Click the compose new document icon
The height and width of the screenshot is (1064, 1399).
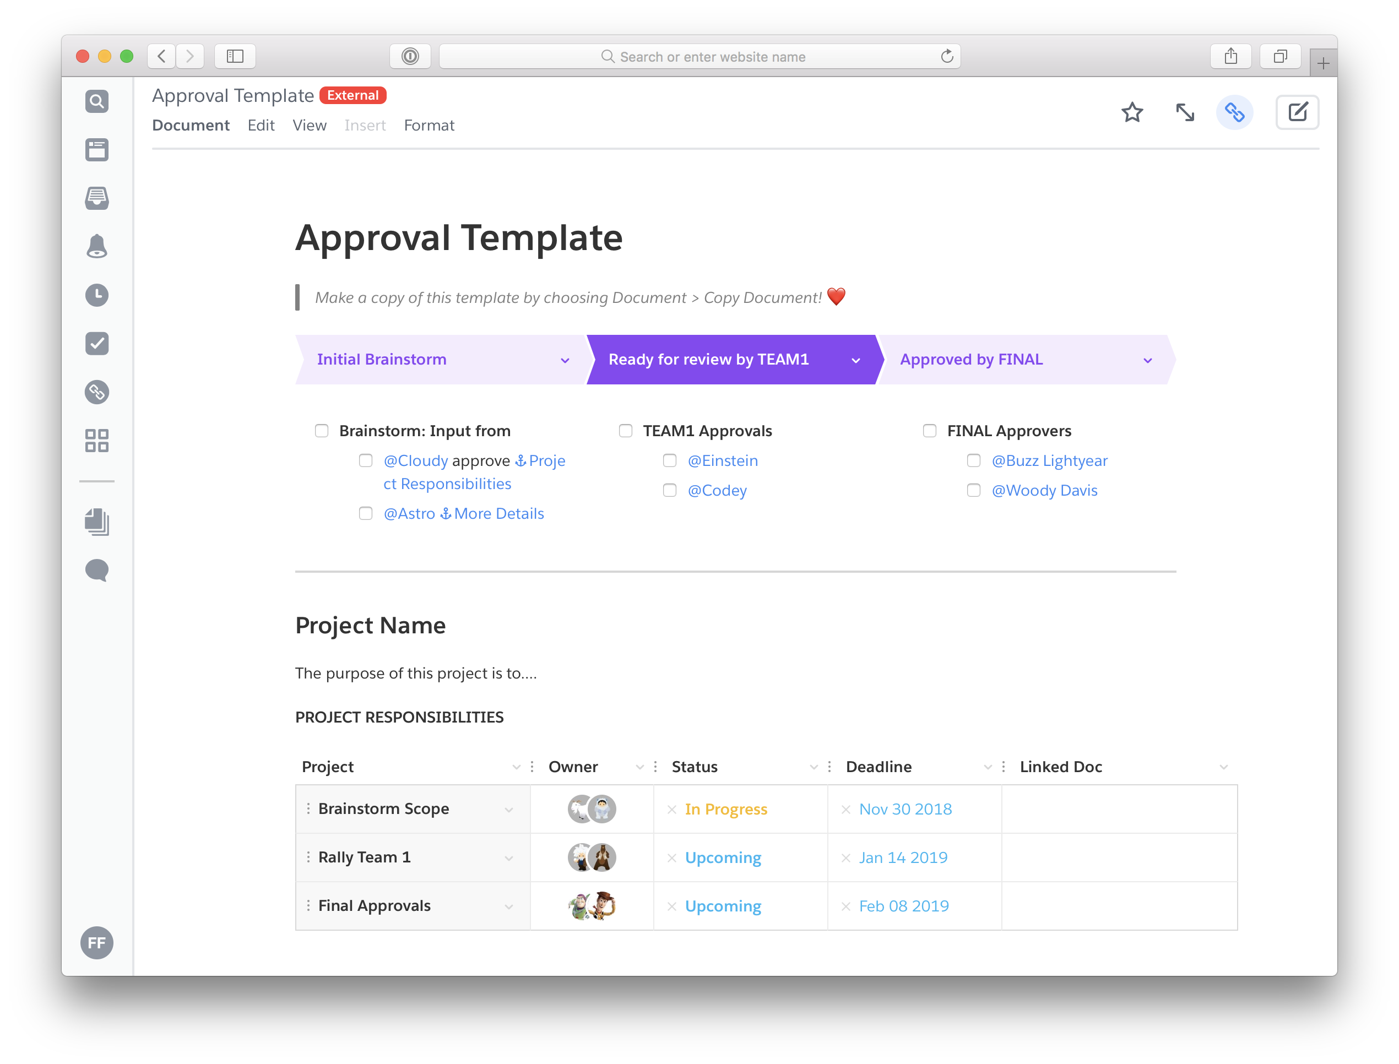point(1297,113)
